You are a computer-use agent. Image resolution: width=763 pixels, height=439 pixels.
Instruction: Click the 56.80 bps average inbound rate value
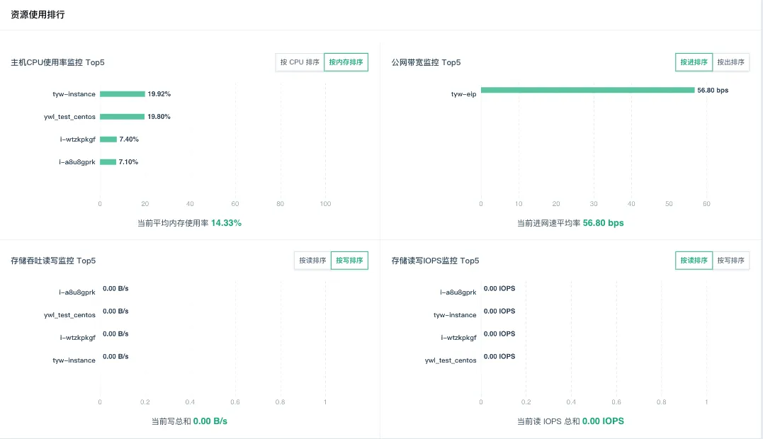point(603,223)
